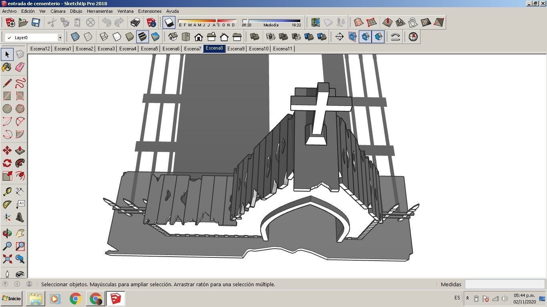547x307 pixels.
Task: Open the Archivo menu
Action: [10, 11]
